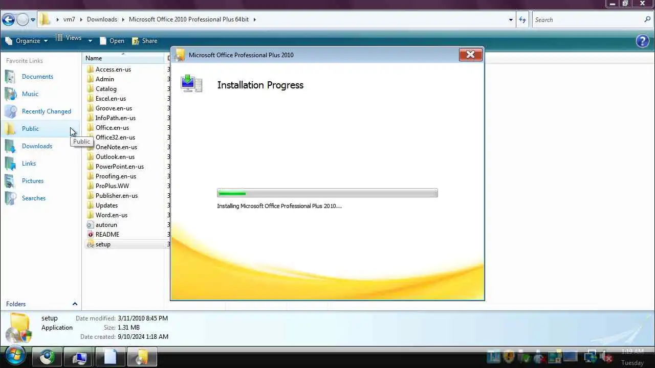
Task: Open the Organize menu
Action: [x=27, y=41]
